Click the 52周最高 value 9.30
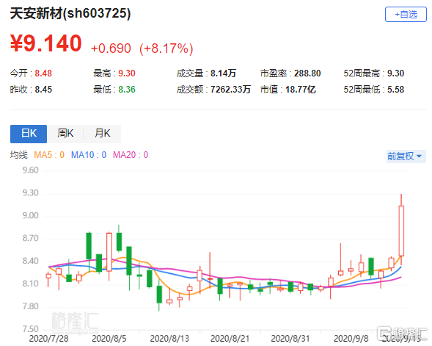The height and width of the screenshot is (346, 432). 395,73
